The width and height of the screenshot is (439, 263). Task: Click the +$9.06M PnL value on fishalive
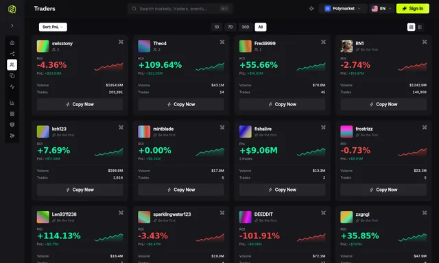pyautogui.click(x=259, y=151)
